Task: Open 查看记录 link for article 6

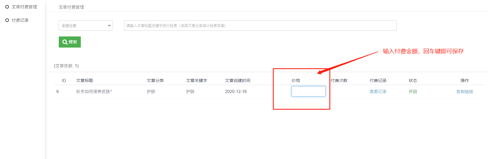Action: click(x=378, y=92)
